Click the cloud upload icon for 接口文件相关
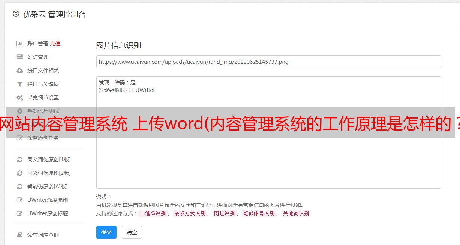Viewport: 460px width, 245px height. pos(20,71)
